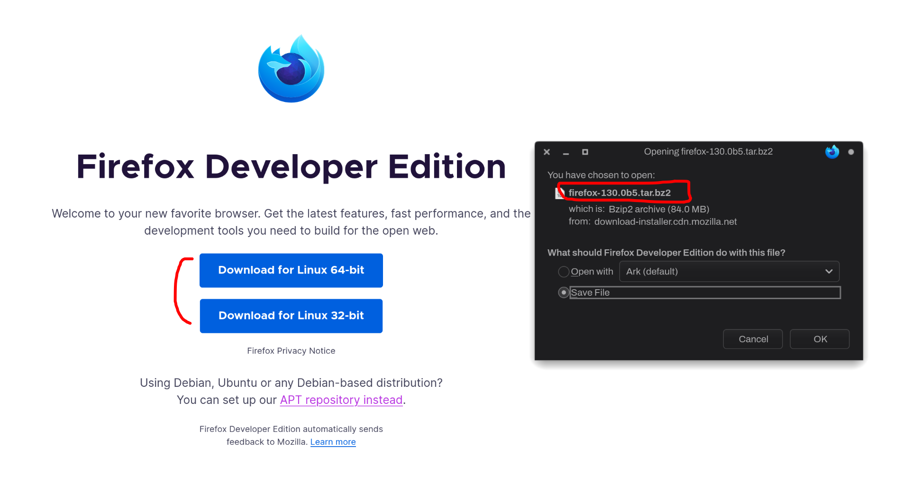921x485 pixels.
Task: Expand the Ark (default) application dropdown
Action: 729,272
